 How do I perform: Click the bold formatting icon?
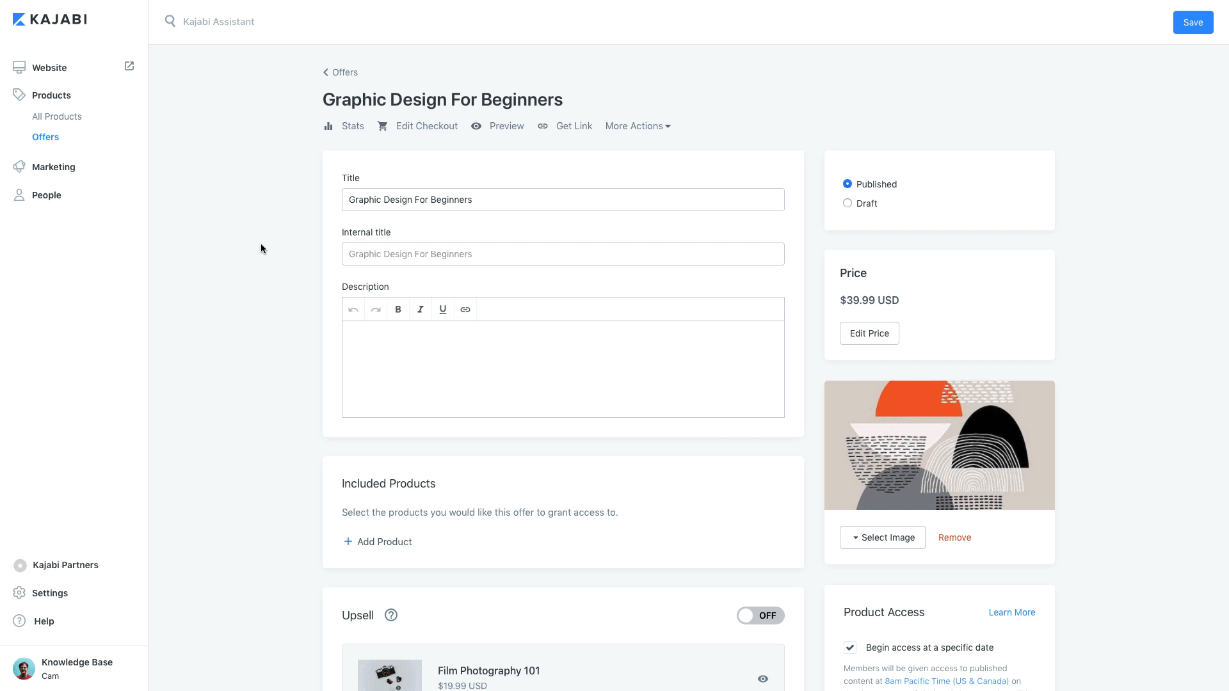pos(398,310)
